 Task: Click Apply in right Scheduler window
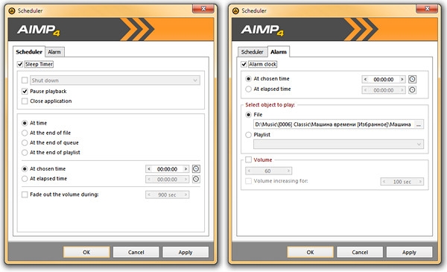pos(409,252)
